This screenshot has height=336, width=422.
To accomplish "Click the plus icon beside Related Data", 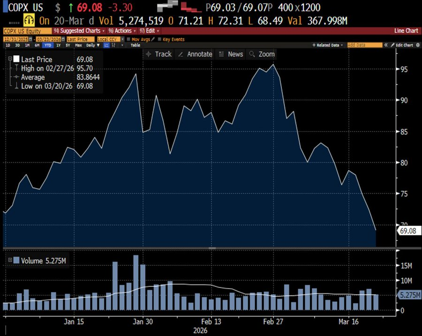I will [x=314, y=45].
